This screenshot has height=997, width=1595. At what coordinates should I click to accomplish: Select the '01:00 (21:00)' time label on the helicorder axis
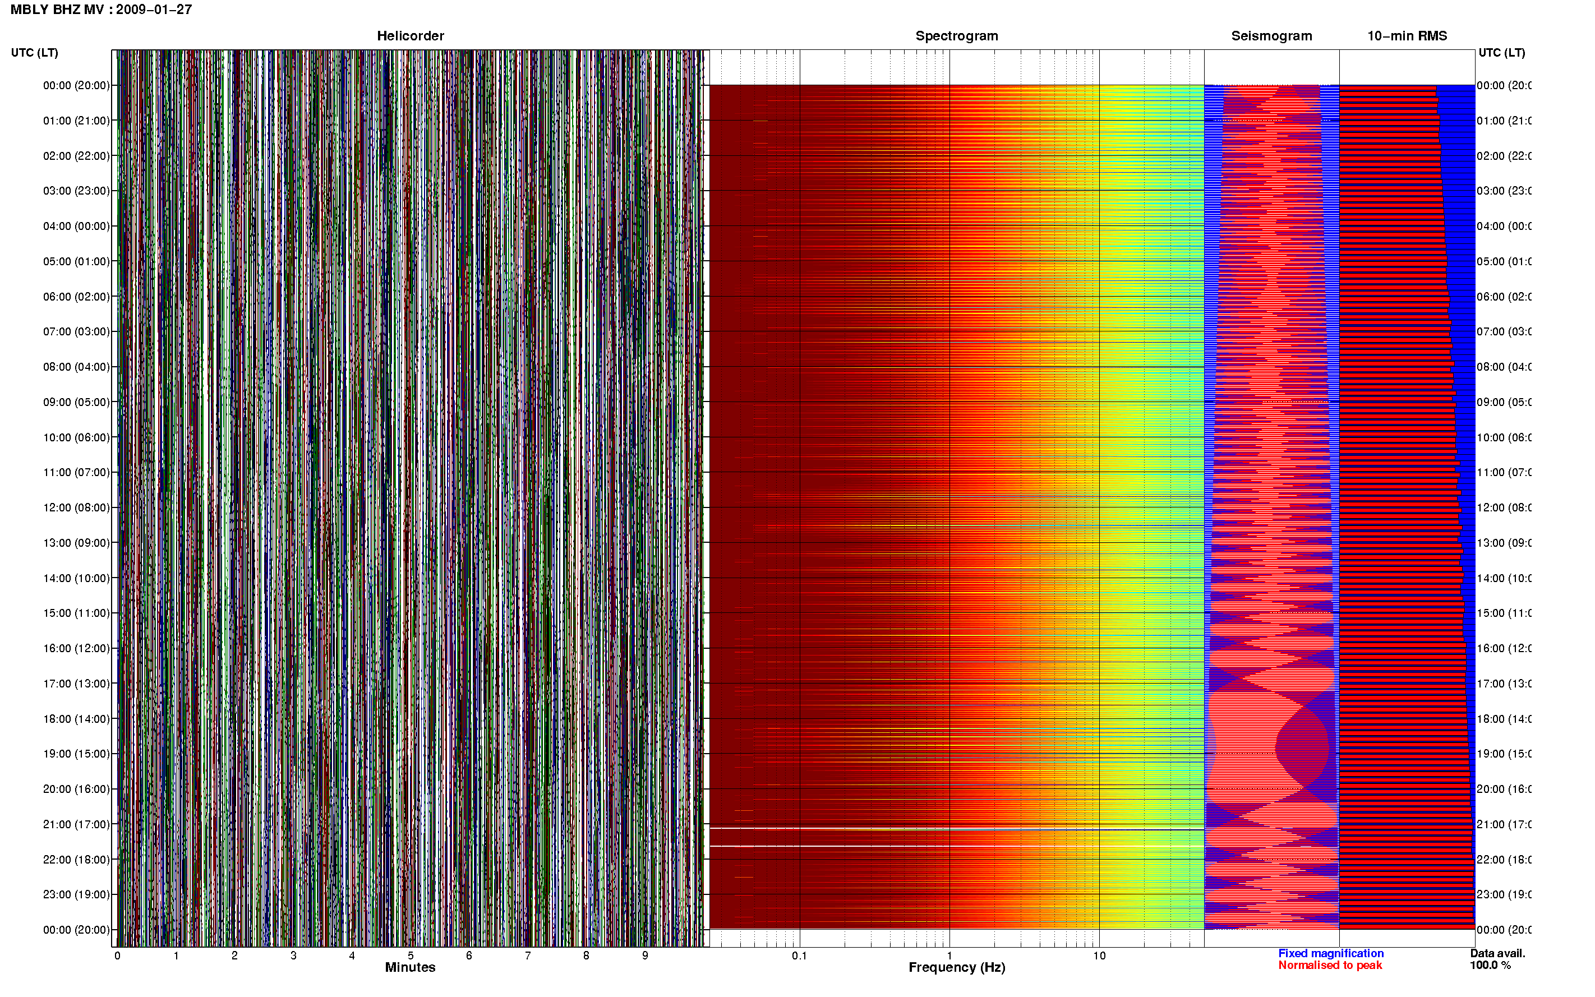76,121
